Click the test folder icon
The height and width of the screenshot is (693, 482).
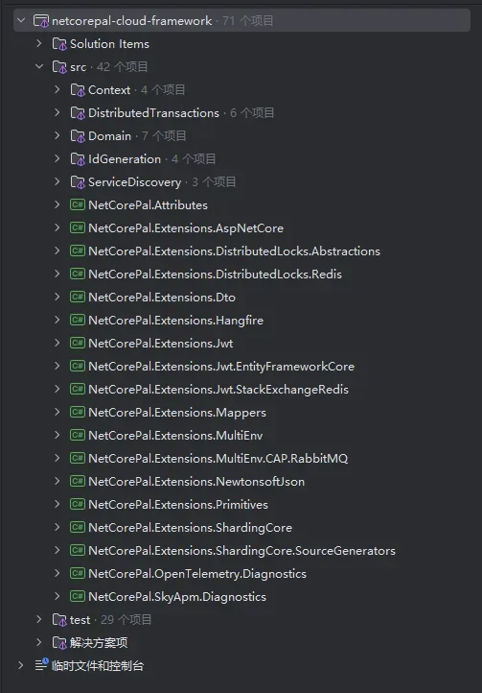[59, 620]
